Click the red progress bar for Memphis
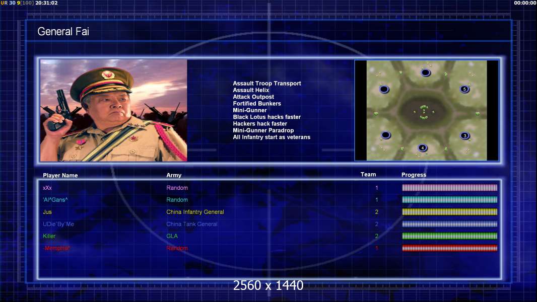Image resolution: width=537 pixels, height=302 pixels. tap(449, 248)
